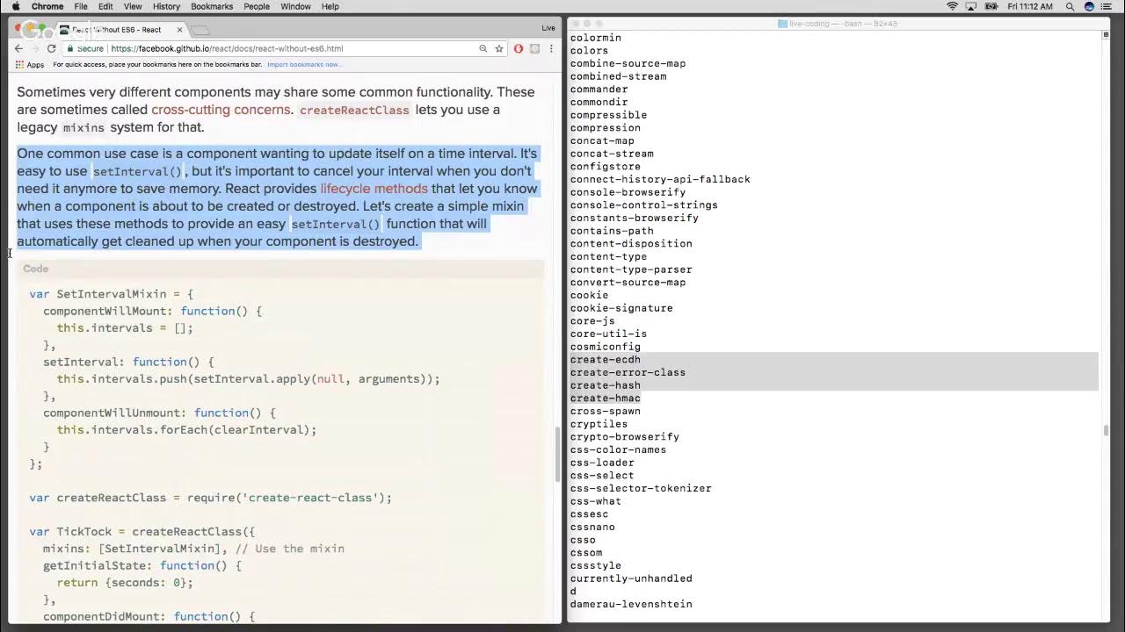Open Spotlight search
Screen dimensions: 1125x632
click(x=1070, y=6)
